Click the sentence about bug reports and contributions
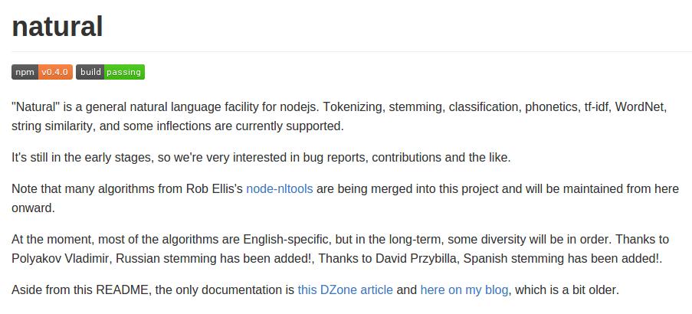This screenshot has height=314, width=692. coord(261,158)
